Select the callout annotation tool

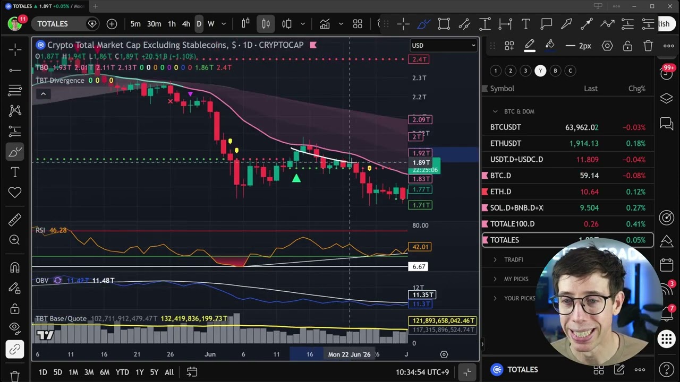546,24
